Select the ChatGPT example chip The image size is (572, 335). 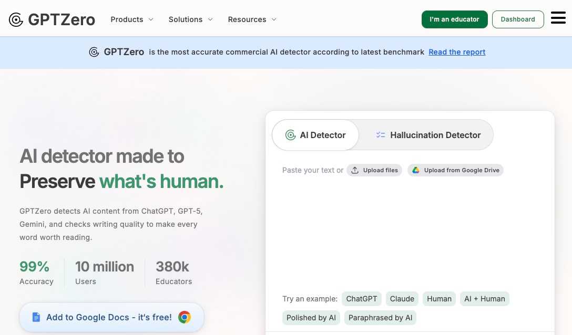click(361, 299)
